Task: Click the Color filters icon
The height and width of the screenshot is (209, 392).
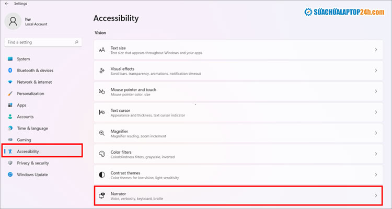Action: [102, 154]
